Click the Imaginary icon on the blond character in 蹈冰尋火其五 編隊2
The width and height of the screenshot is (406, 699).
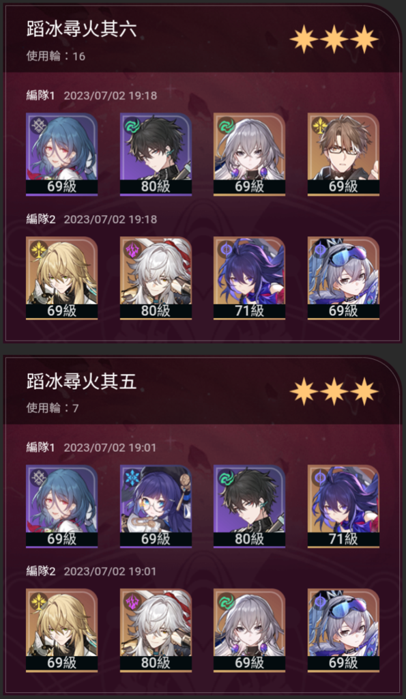click(37, 601)
